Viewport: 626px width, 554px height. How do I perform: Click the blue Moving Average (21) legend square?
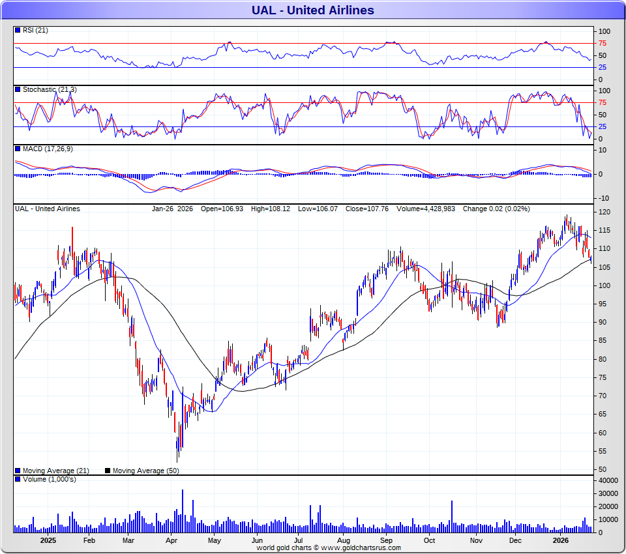point(18,471)
